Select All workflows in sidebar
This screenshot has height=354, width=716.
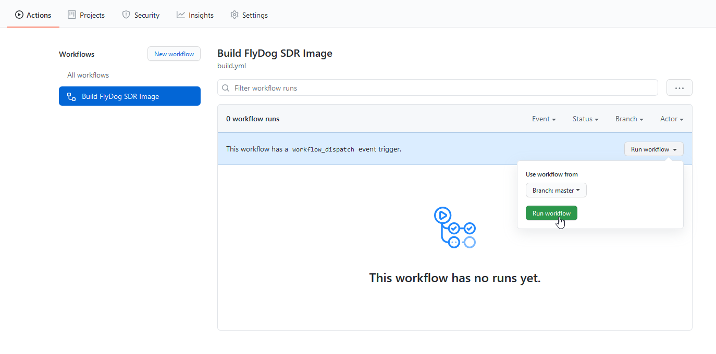(x=88, y=75)
